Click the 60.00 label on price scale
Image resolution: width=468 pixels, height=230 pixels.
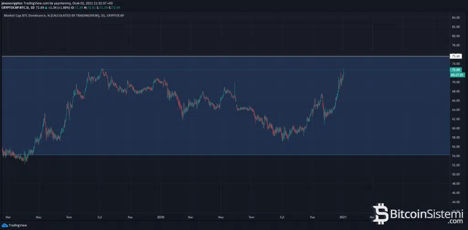(x=456, y=128)
